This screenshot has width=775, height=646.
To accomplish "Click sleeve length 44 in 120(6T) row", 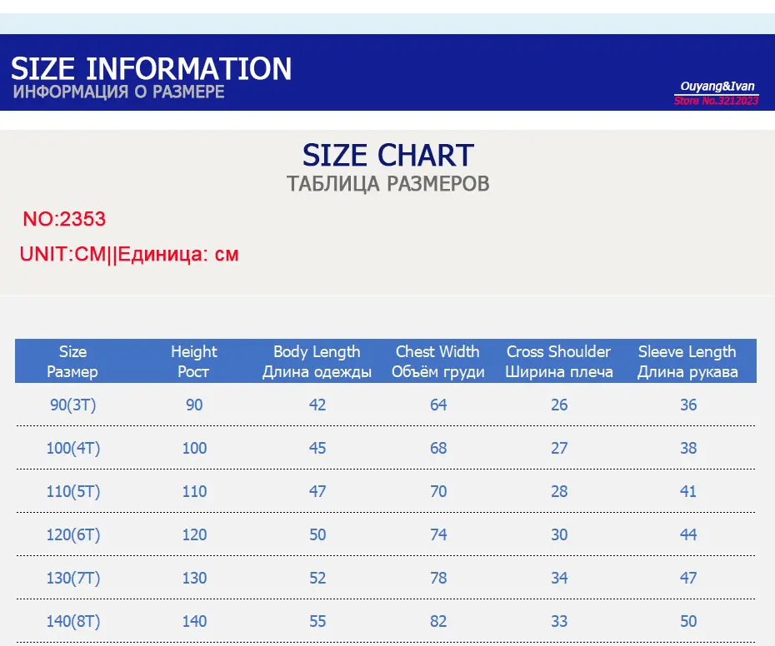I will click(688, 534).
